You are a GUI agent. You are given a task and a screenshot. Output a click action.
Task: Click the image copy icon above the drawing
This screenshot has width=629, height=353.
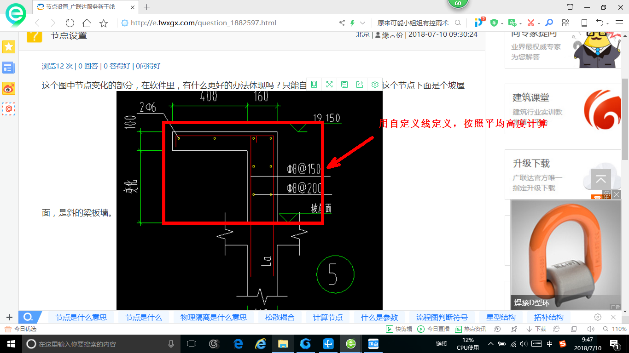[314, 84]
